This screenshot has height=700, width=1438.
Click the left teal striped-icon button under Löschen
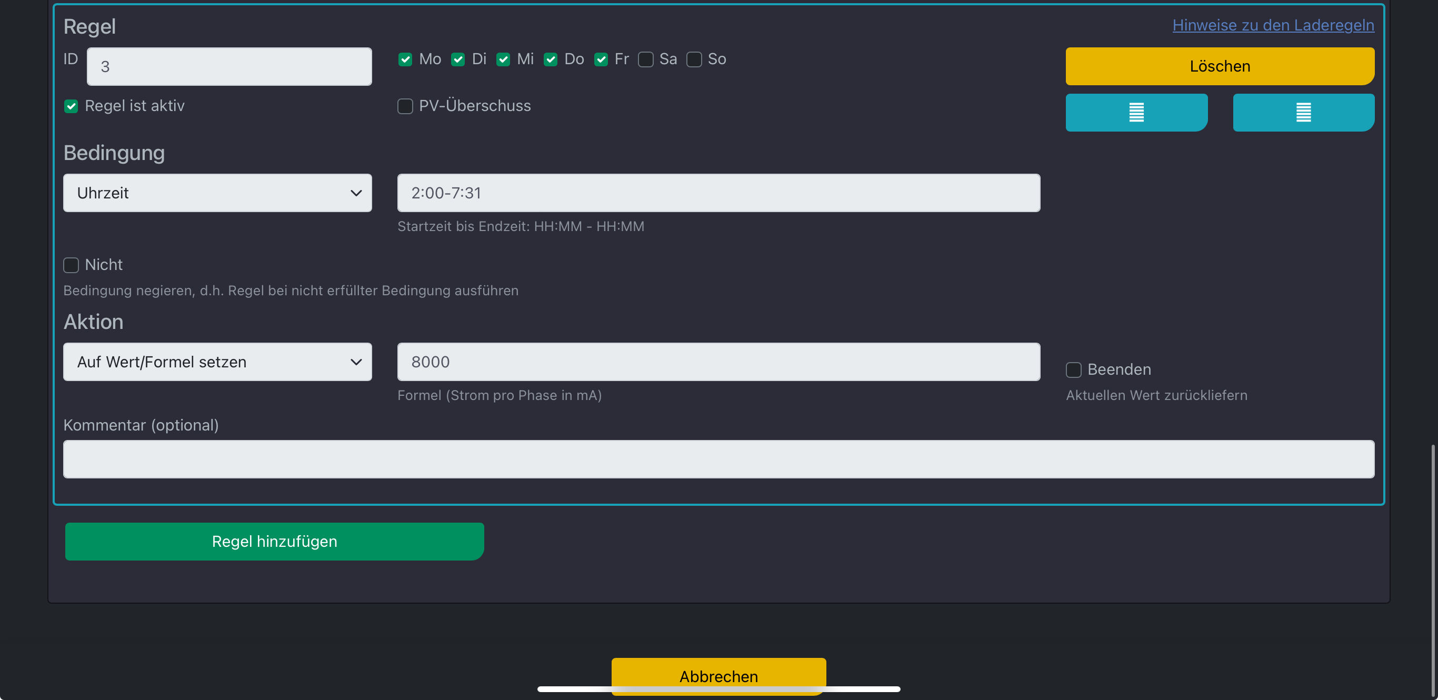pos(1136,113)
